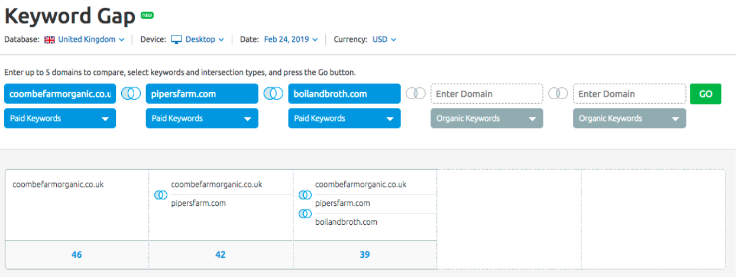Open Organic Keywords dropdown under fourth domain field
738x279 pixels.
[487, 118]
